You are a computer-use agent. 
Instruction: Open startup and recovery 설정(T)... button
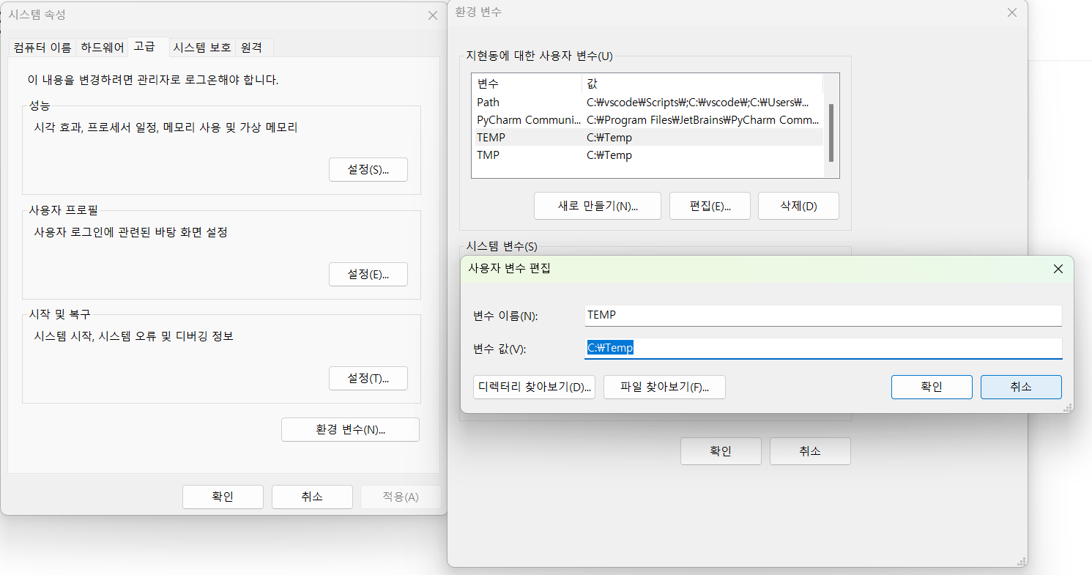click(x=368, y=378)
